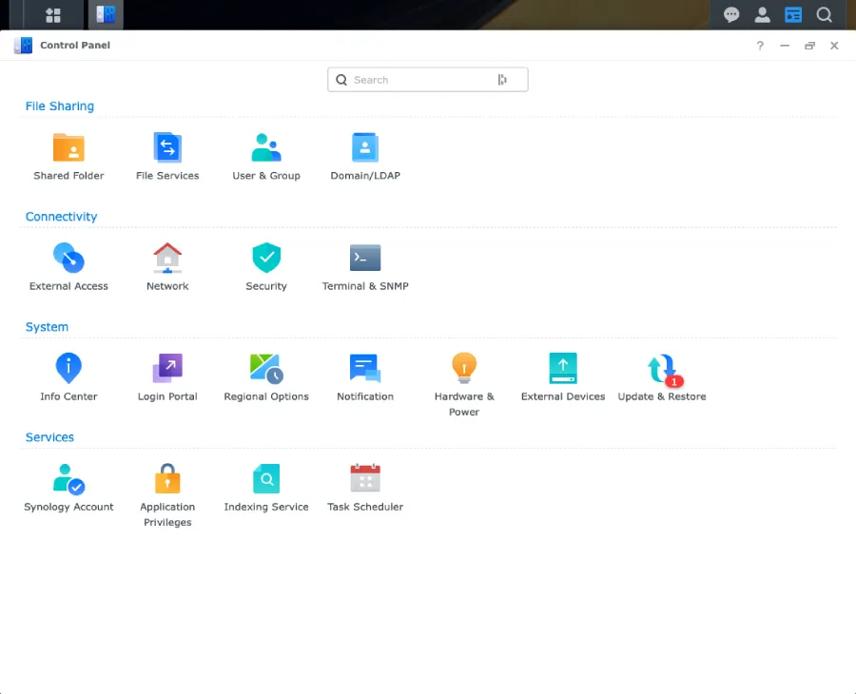856x694 pixels.
Task: Maximize the Control Panel window
Action: (809, 46)
